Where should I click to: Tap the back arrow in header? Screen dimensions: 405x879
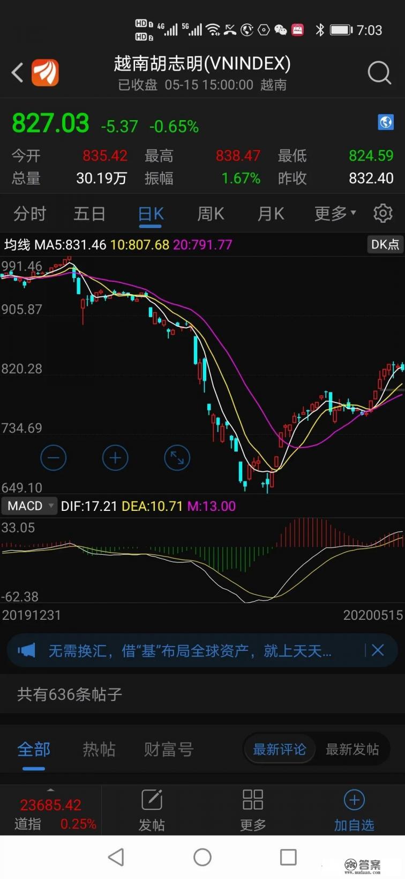(18, 72)
